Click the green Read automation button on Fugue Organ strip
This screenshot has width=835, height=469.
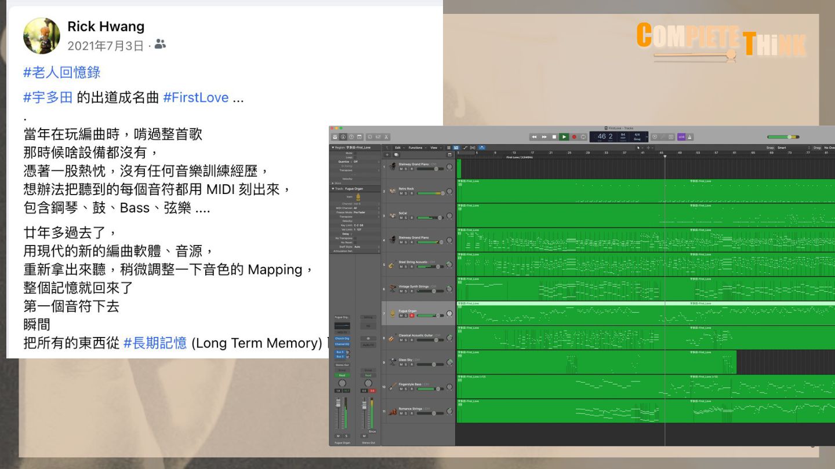[x=342, y=375]
